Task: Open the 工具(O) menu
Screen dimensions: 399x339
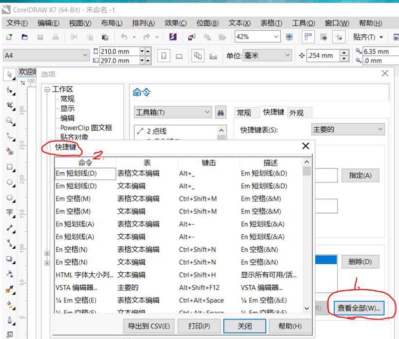Action: [304, 23]
